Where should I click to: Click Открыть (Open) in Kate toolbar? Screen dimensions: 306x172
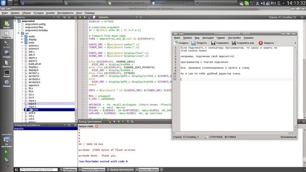tap(199, 43)
